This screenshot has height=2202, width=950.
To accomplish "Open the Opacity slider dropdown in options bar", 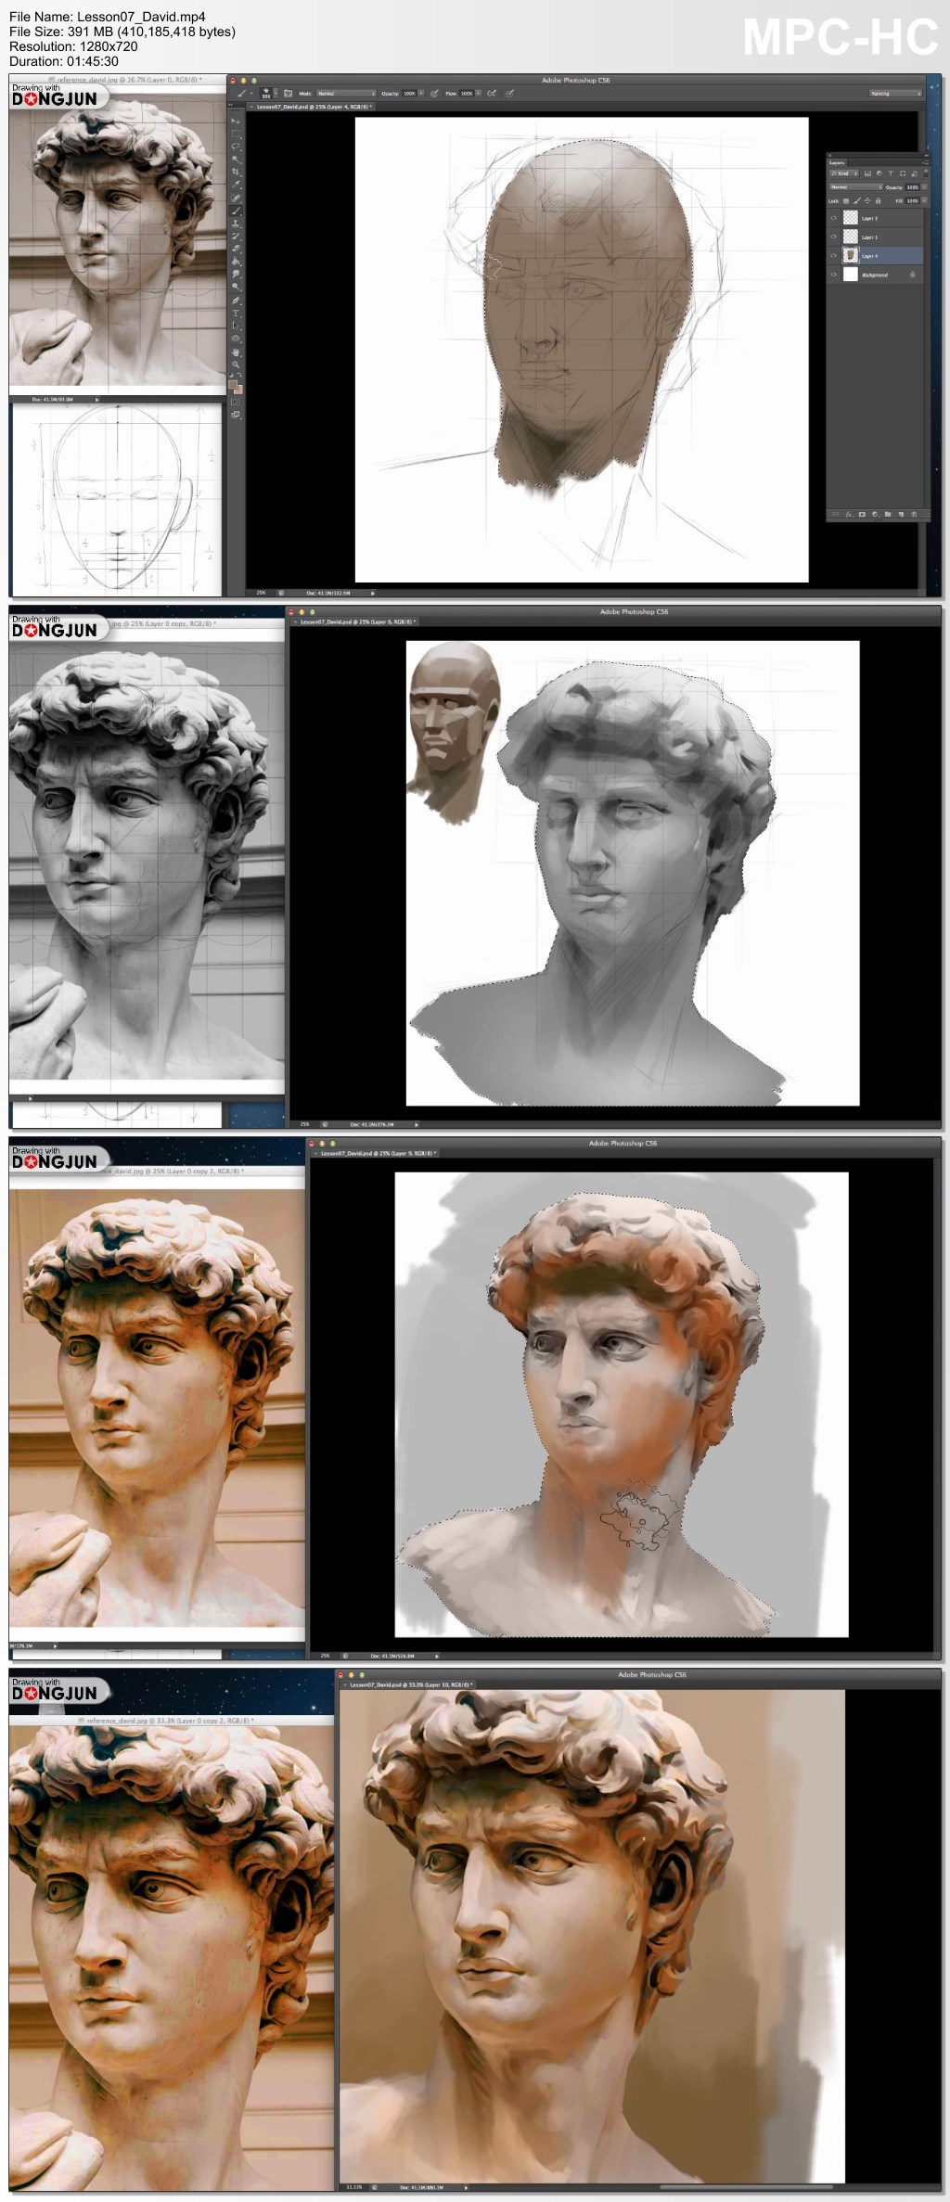I will click(x=421, y=94).
